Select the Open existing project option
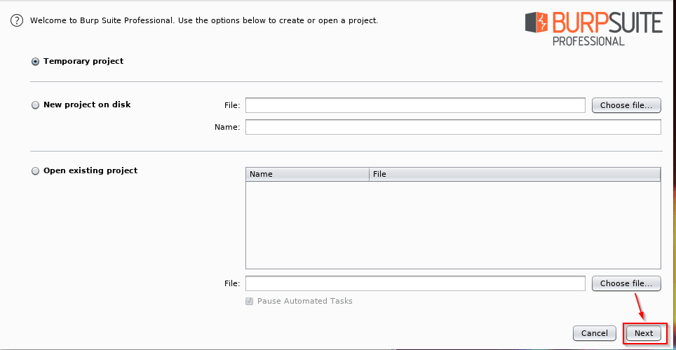The height and width of the screenshot is (350, 676). point(35,171)
